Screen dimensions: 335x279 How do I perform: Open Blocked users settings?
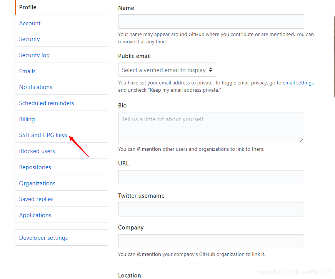[37, 151]
